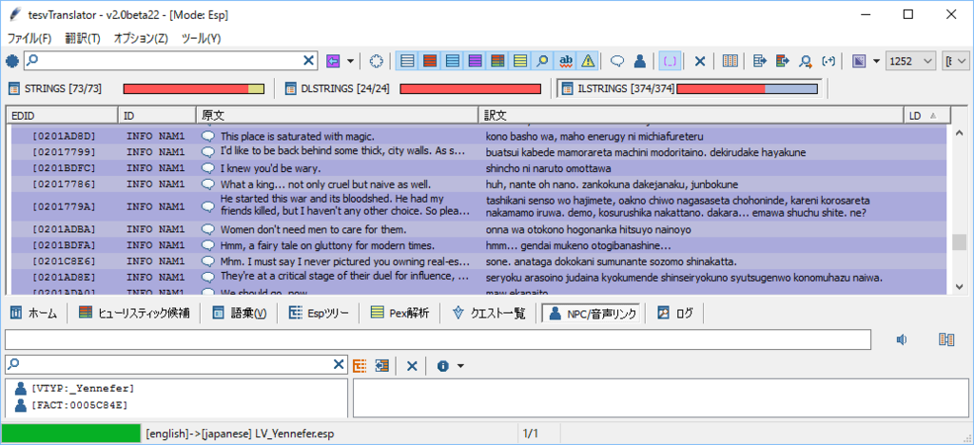Click the person search icon in the toolbar
Screen dimensions: 974x445
click(x=805, y=61)
